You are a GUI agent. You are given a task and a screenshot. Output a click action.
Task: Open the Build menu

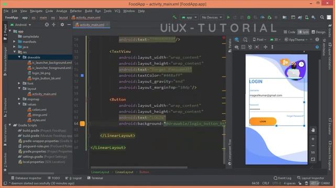[x=88, y=11]
